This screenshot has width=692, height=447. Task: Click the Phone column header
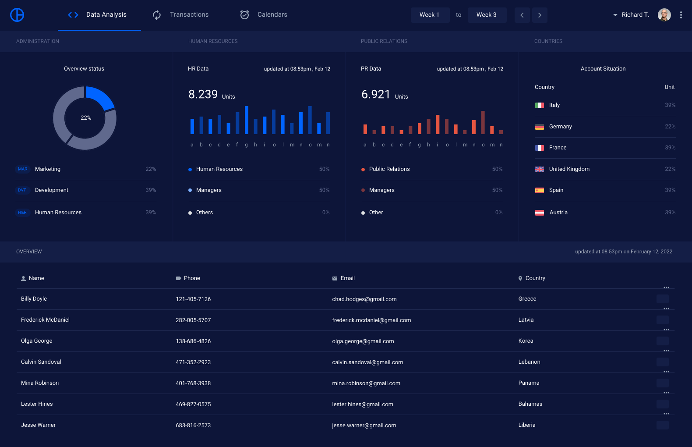(188, 278)
